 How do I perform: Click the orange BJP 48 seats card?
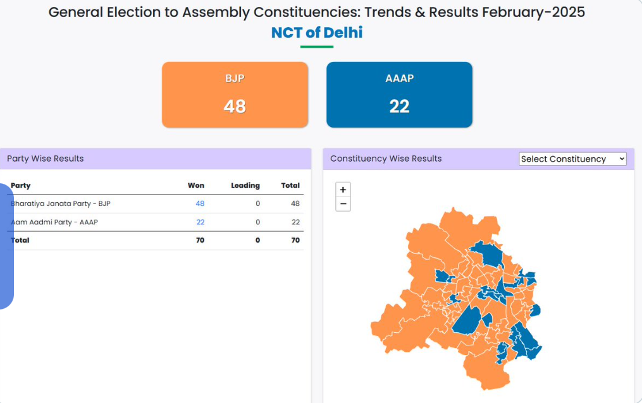point(235,95)
